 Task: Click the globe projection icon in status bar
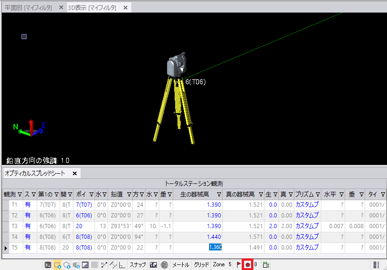click(165, 264)
